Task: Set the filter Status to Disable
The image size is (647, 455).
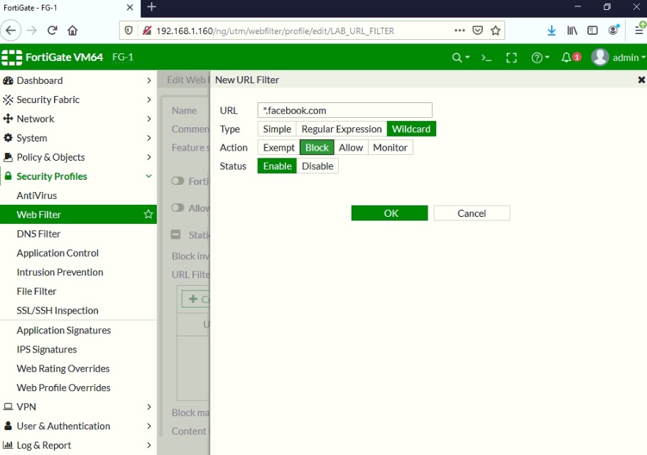Action: coord(317,166)
